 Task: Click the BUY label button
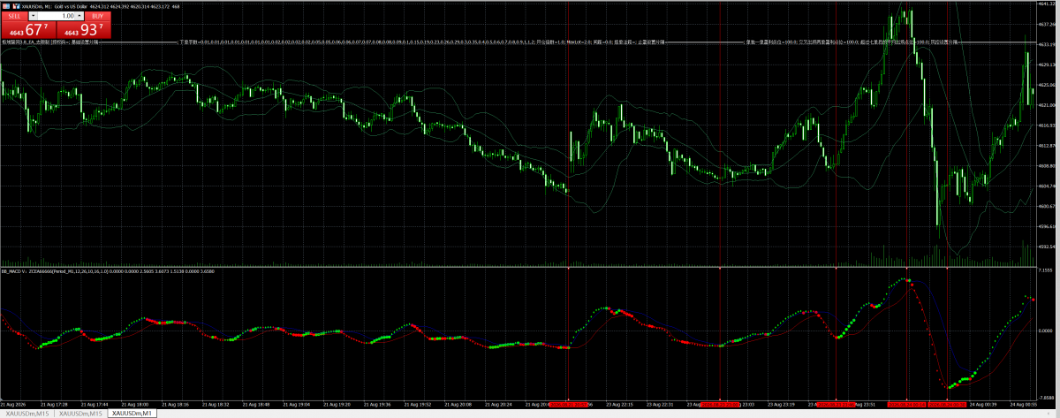pyautogui.click(x=98, y=16)
